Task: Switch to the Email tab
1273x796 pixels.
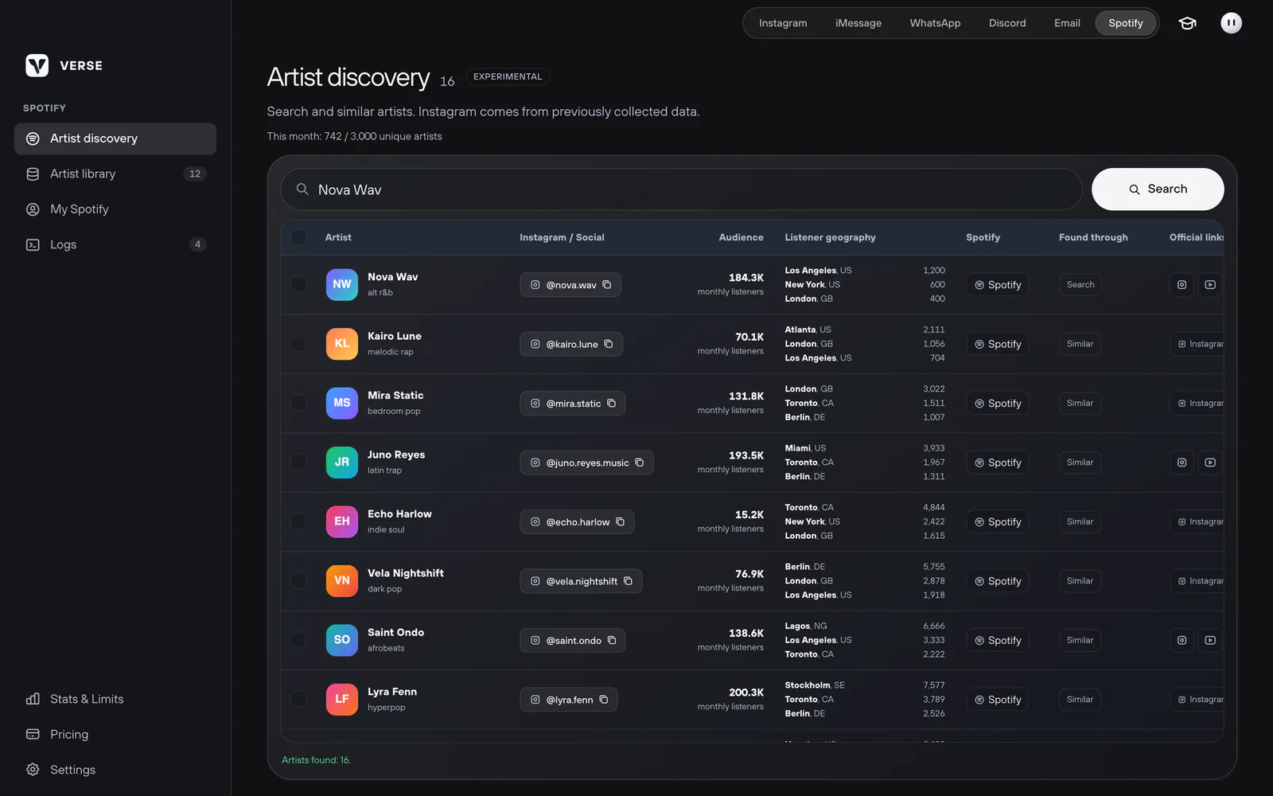Action: click(1067, 23)
